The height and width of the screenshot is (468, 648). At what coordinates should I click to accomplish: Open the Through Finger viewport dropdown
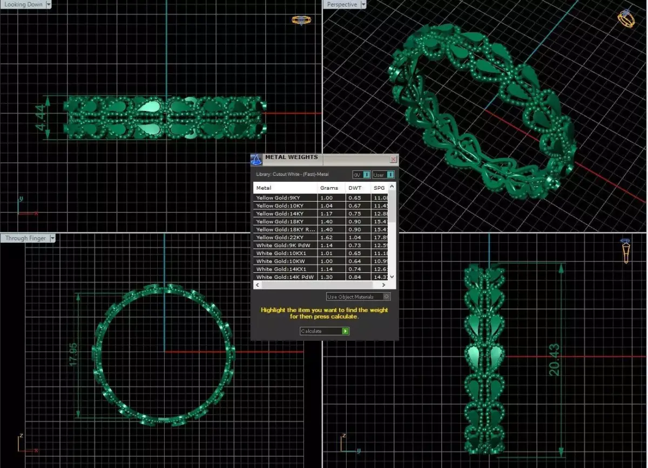[52, 238]
